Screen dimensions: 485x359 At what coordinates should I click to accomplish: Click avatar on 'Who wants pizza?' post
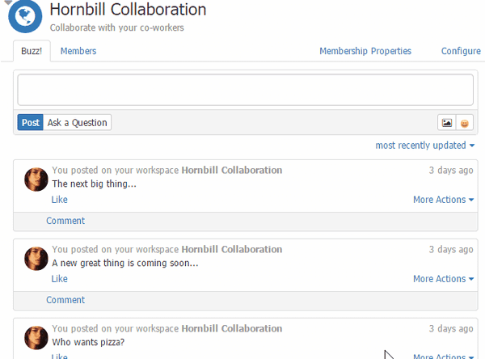(36, 338)
